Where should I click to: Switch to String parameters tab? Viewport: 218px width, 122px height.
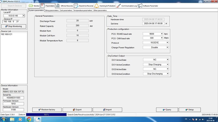[x=52, y=10]
